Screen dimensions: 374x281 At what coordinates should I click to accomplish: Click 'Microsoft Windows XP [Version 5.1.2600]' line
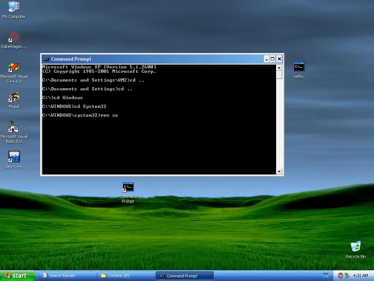point(99,67)
